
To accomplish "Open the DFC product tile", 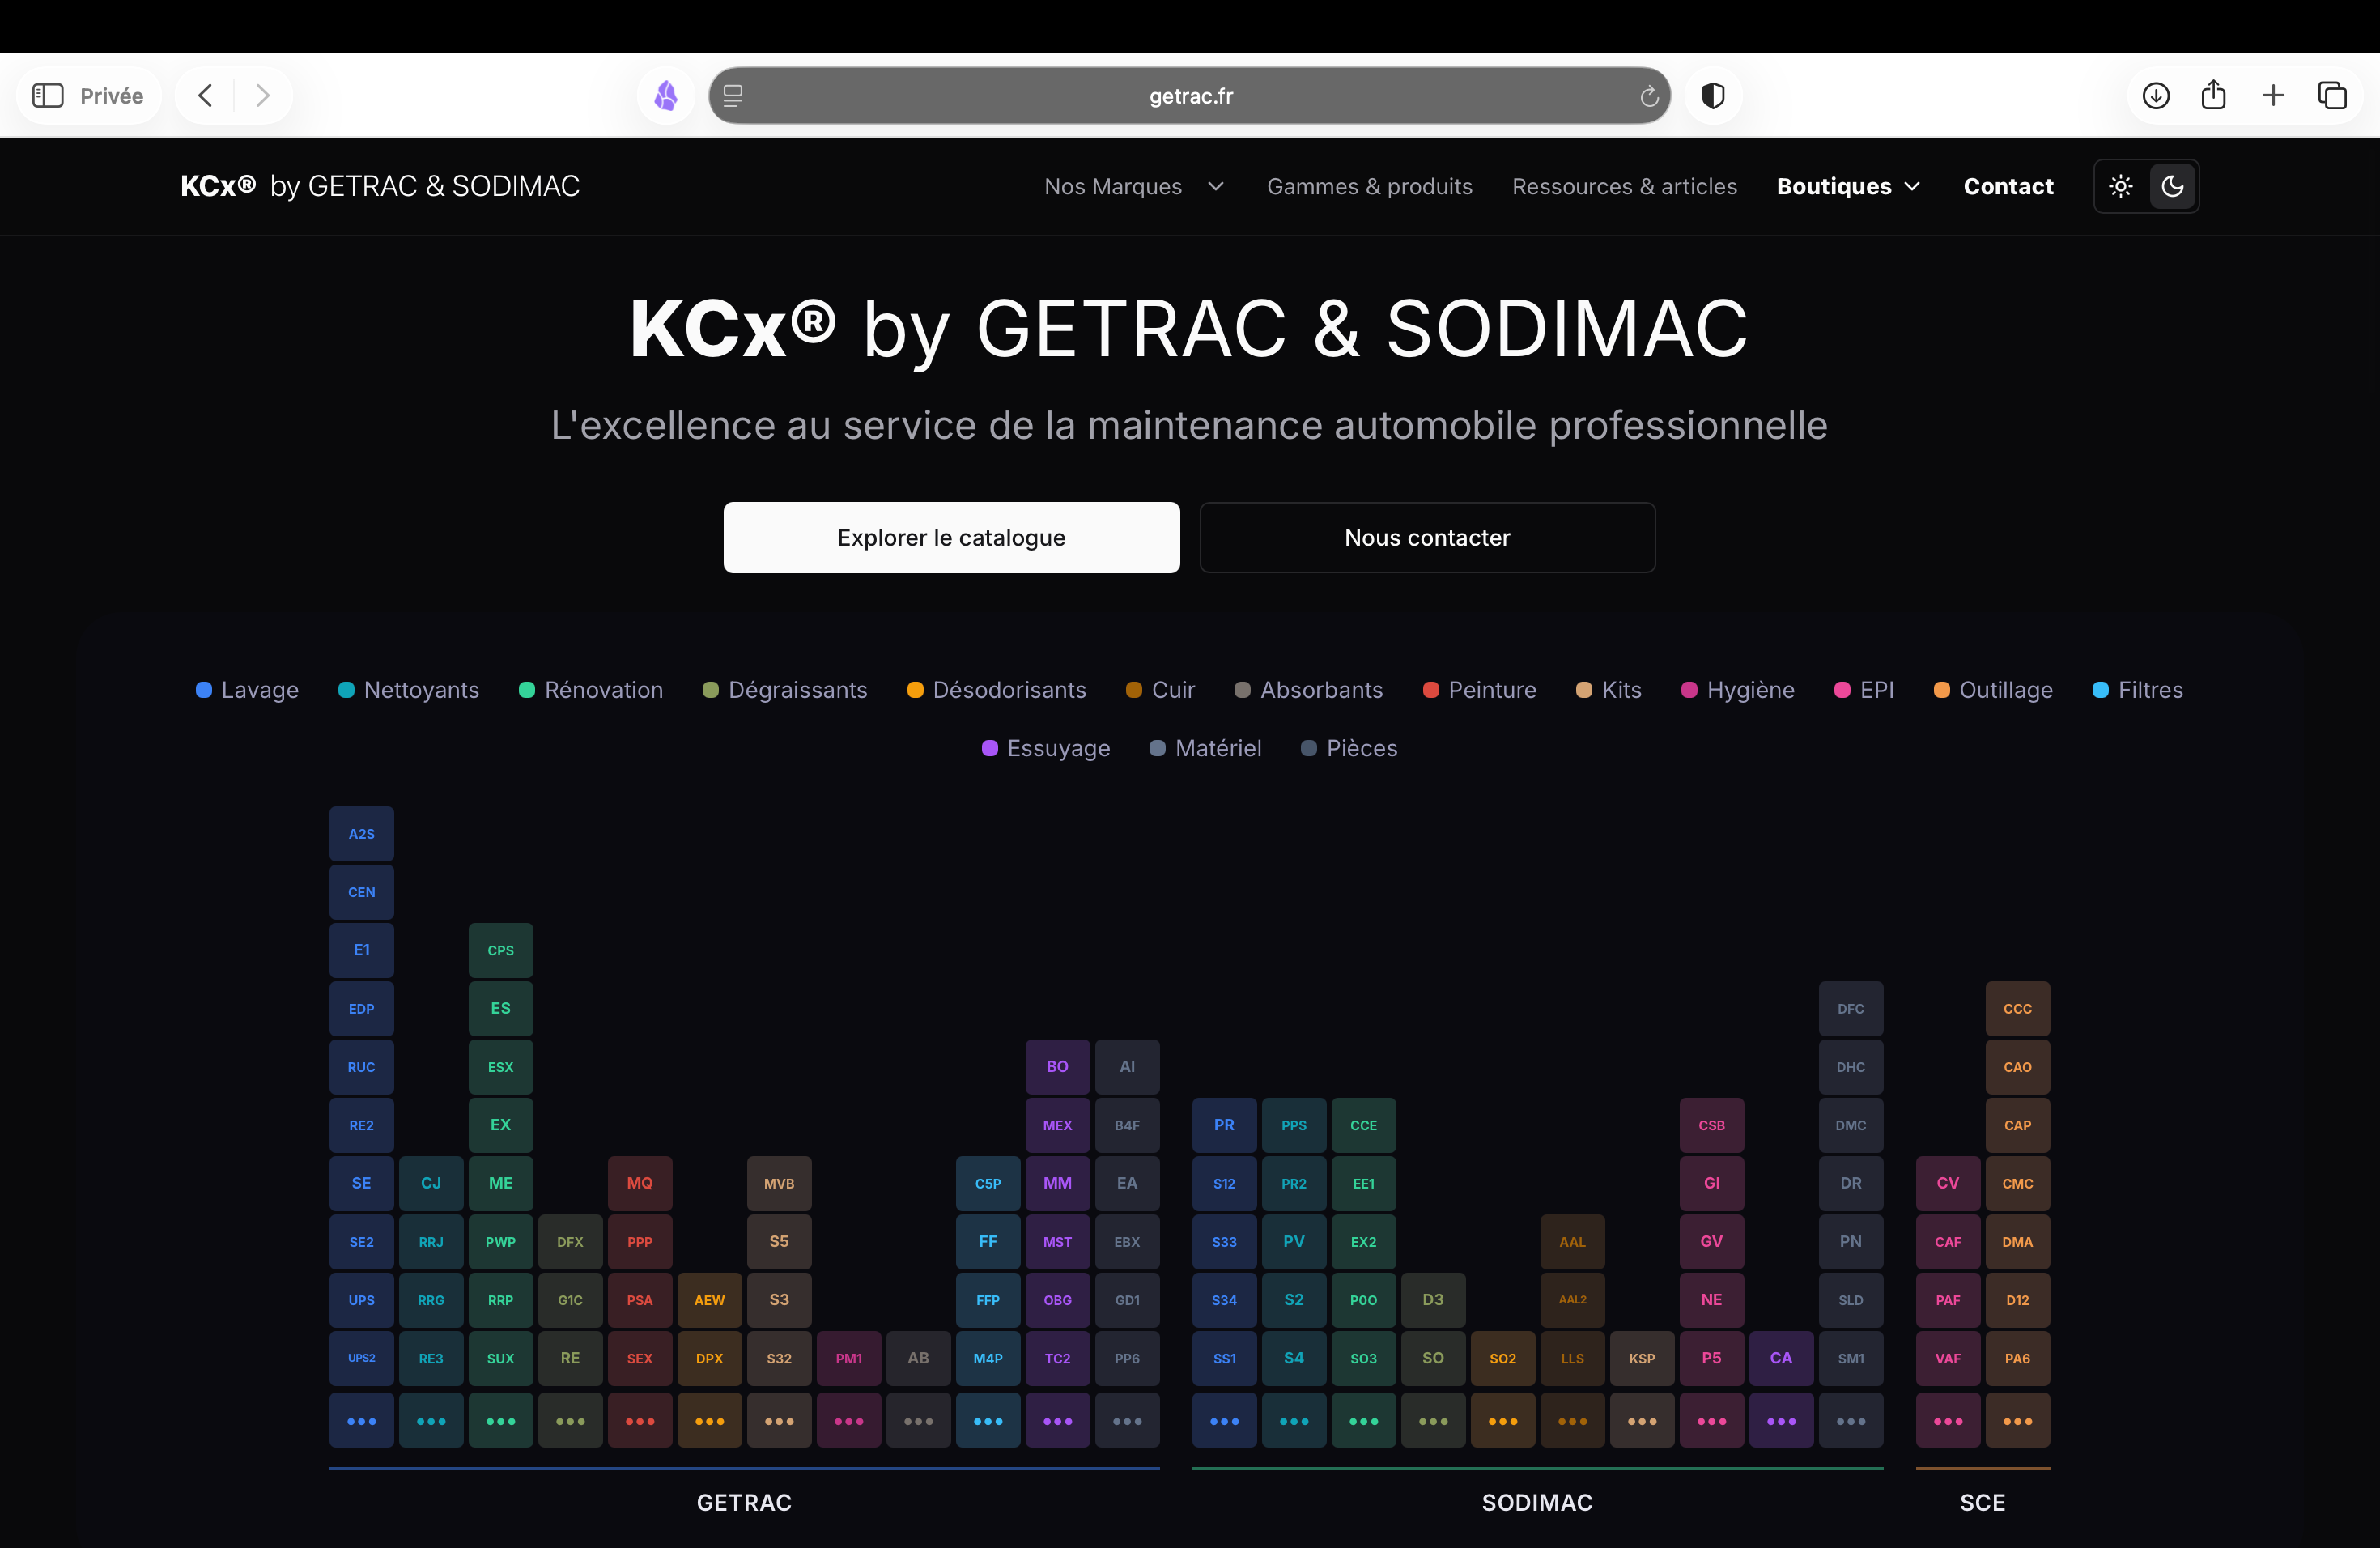I will [x=1851, y=1009].
